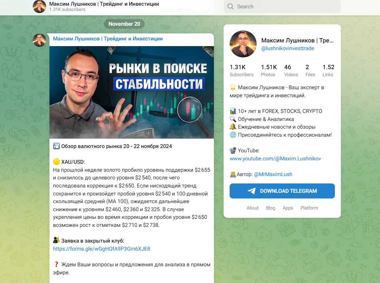Open the 46 Videos tab

[291, 70]
